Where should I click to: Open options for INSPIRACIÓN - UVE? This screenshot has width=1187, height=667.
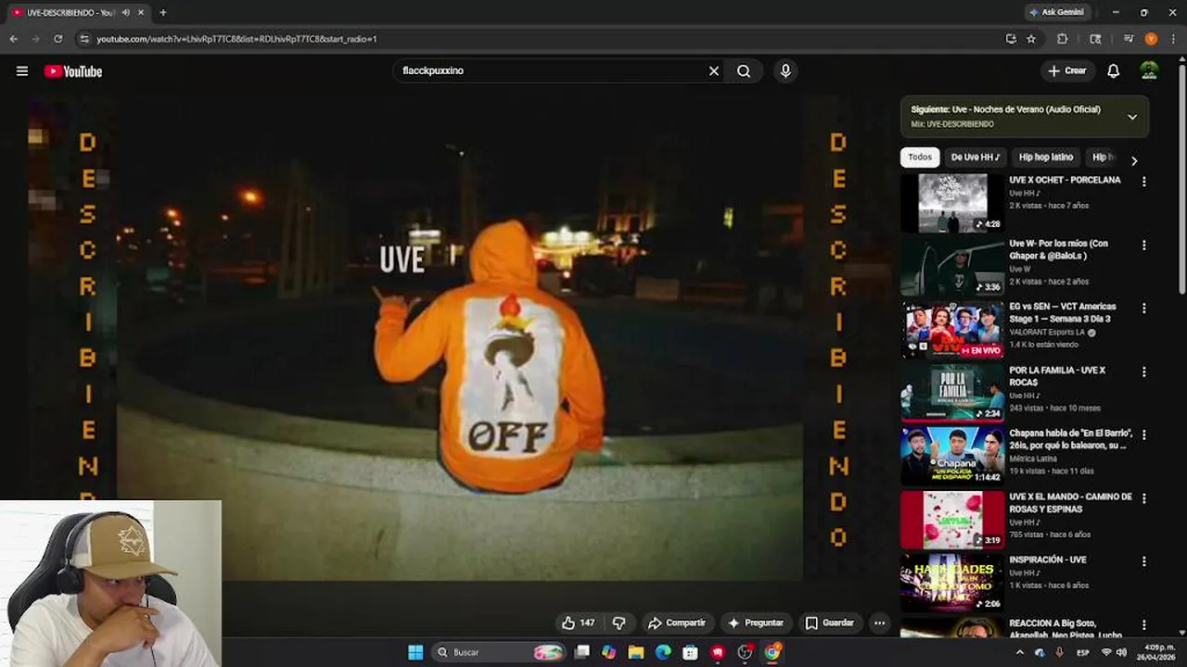click(x=1143, y=561)
